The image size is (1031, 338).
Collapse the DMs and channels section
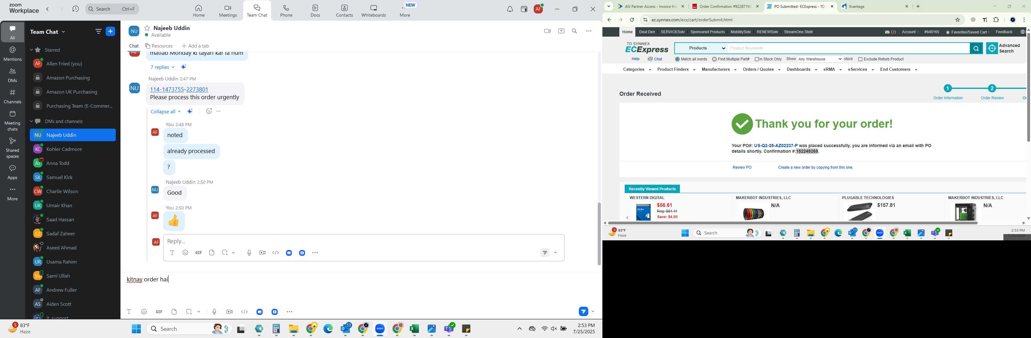32,121
